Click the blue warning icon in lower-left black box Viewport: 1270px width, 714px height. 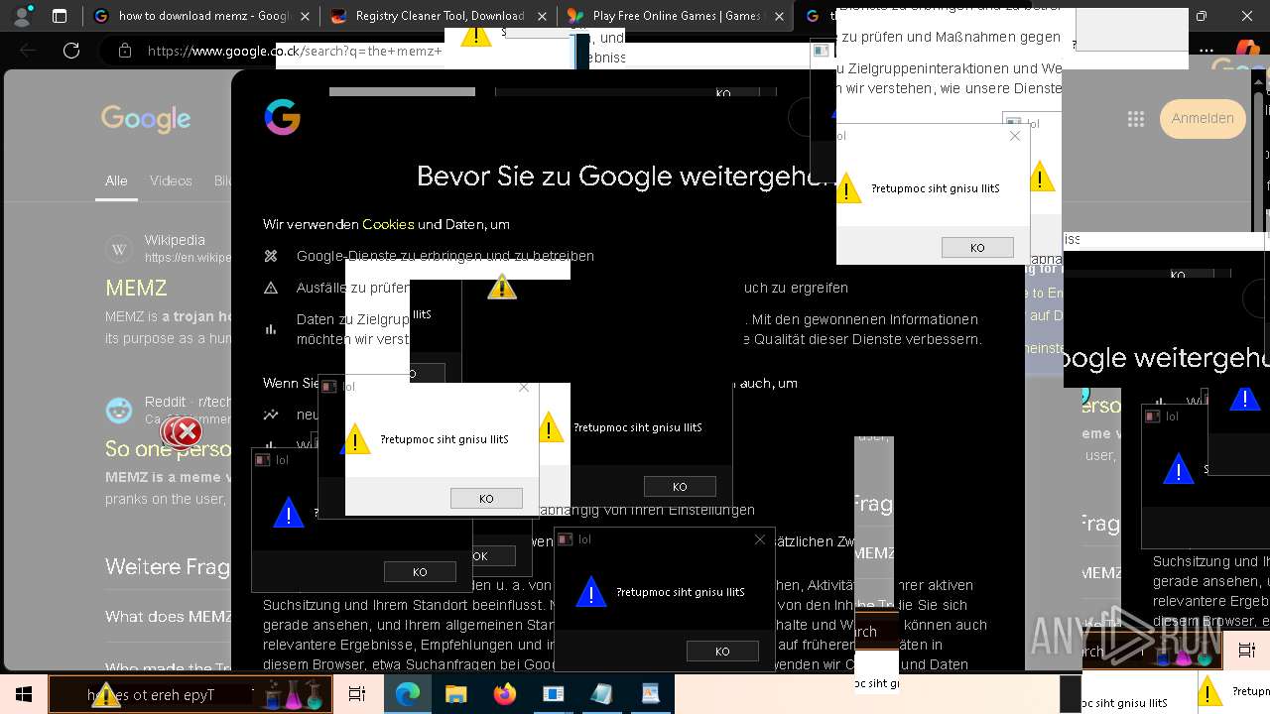pyautogui.click(x=289, y=512)
